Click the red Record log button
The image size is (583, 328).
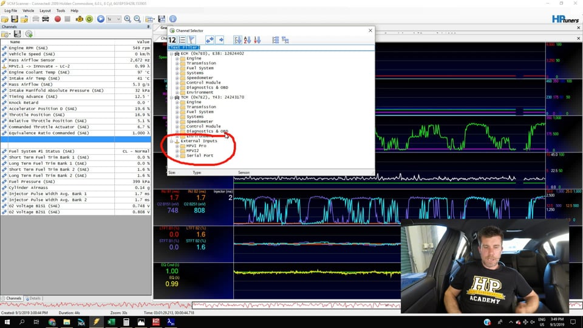[58, 19]
